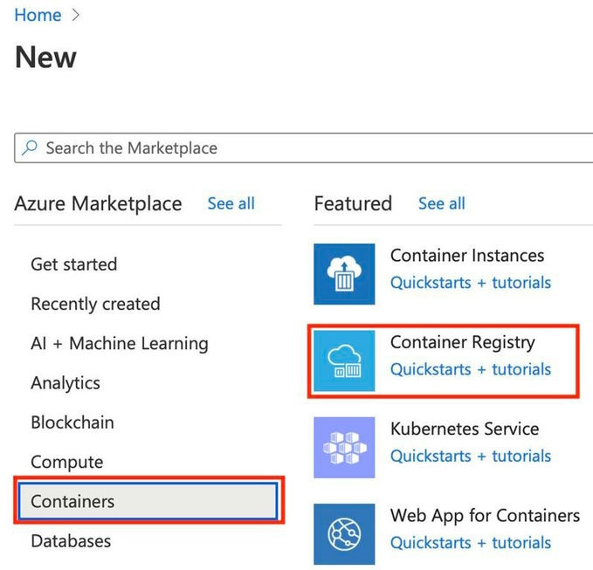Open See all next to Featured
Viewport: 593px width, 570px height.
[441, 203]
